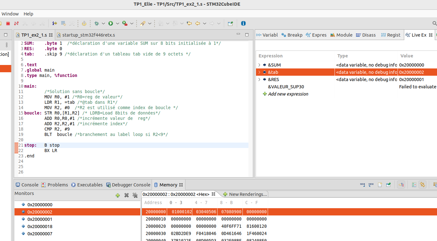
Task: Expand the &RES expression tree node
Action: point(259,79)
